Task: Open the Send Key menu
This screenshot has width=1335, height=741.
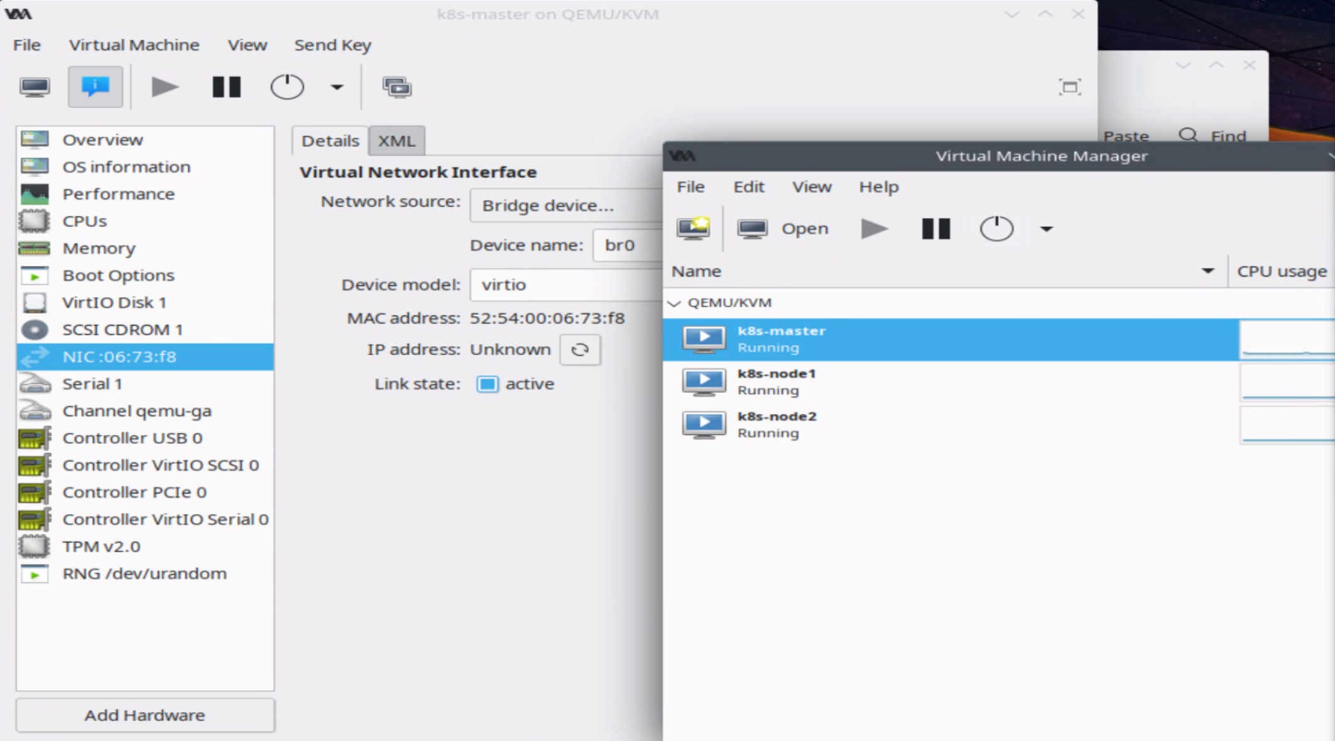Action: coord(332,45)
